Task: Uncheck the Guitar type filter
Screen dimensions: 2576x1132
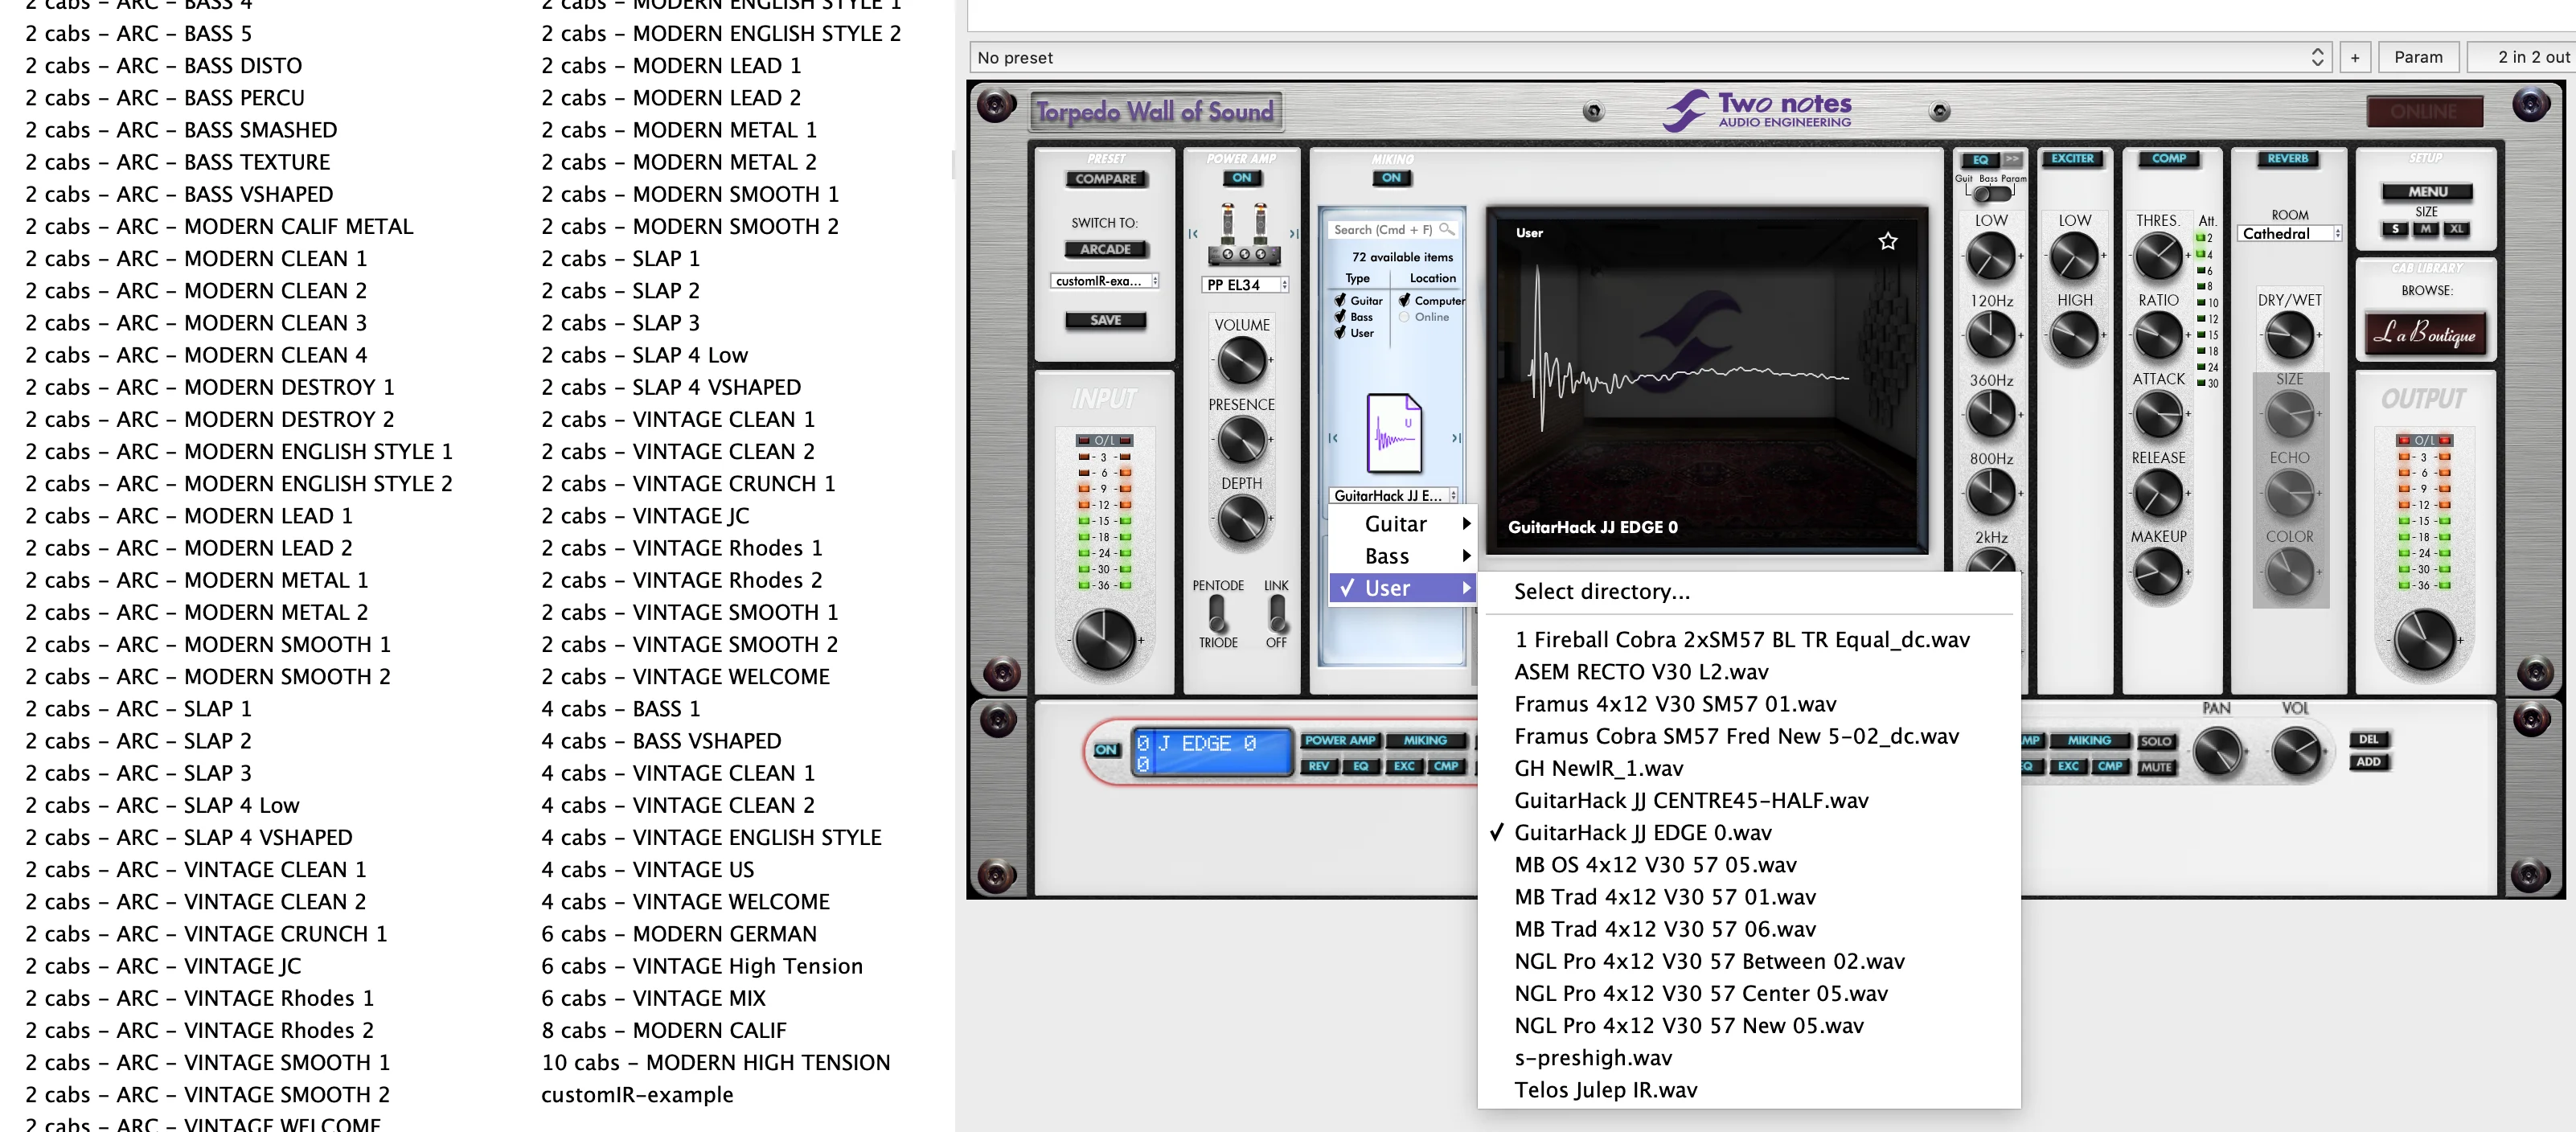Action: 1340,300
